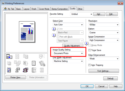The width and height of the screenshot is (125, 91).
Task: Click the Printer View button
Action: pyautogui.click(x=15, y=77)
